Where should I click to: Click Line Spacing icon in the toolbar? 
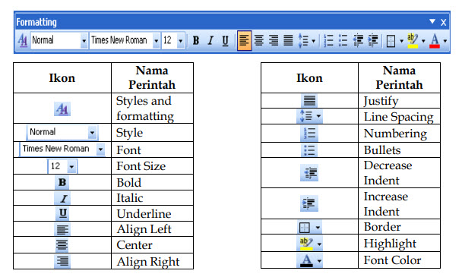click(303, 40)
